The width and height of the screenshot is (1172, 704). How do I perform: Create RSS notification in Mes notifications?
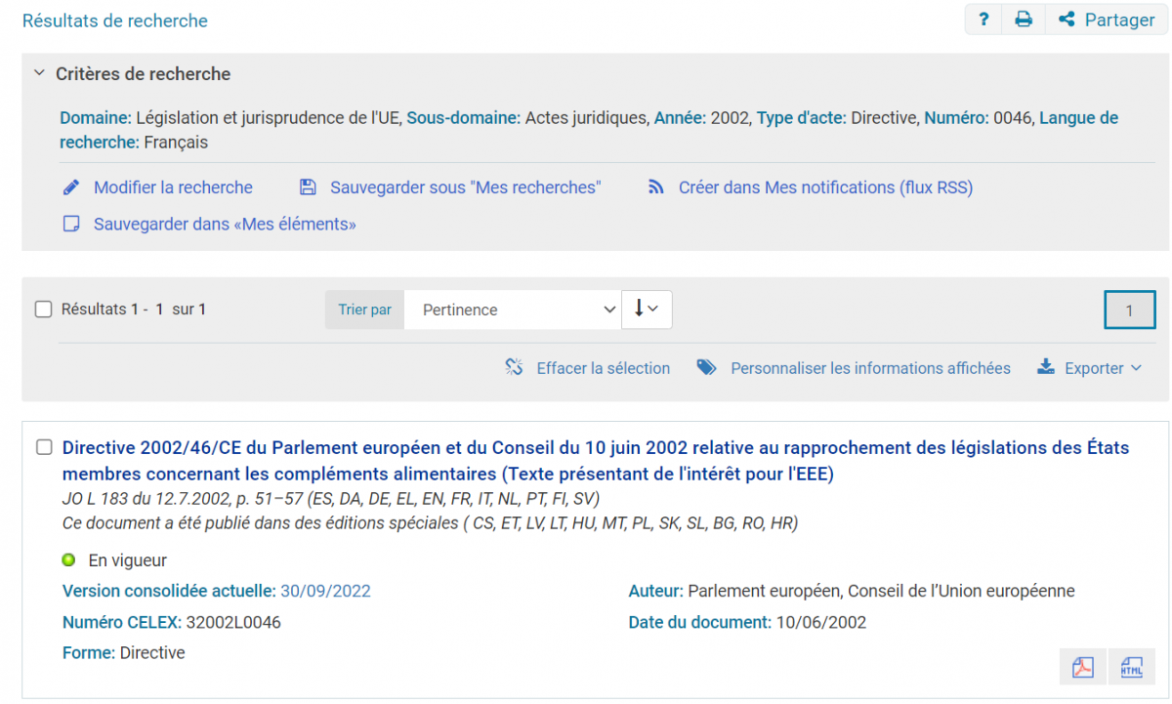(x=825, y=187)
